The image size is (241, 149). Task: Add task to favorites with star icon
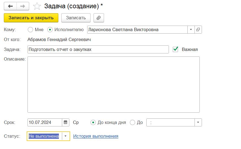pos(37,6)
